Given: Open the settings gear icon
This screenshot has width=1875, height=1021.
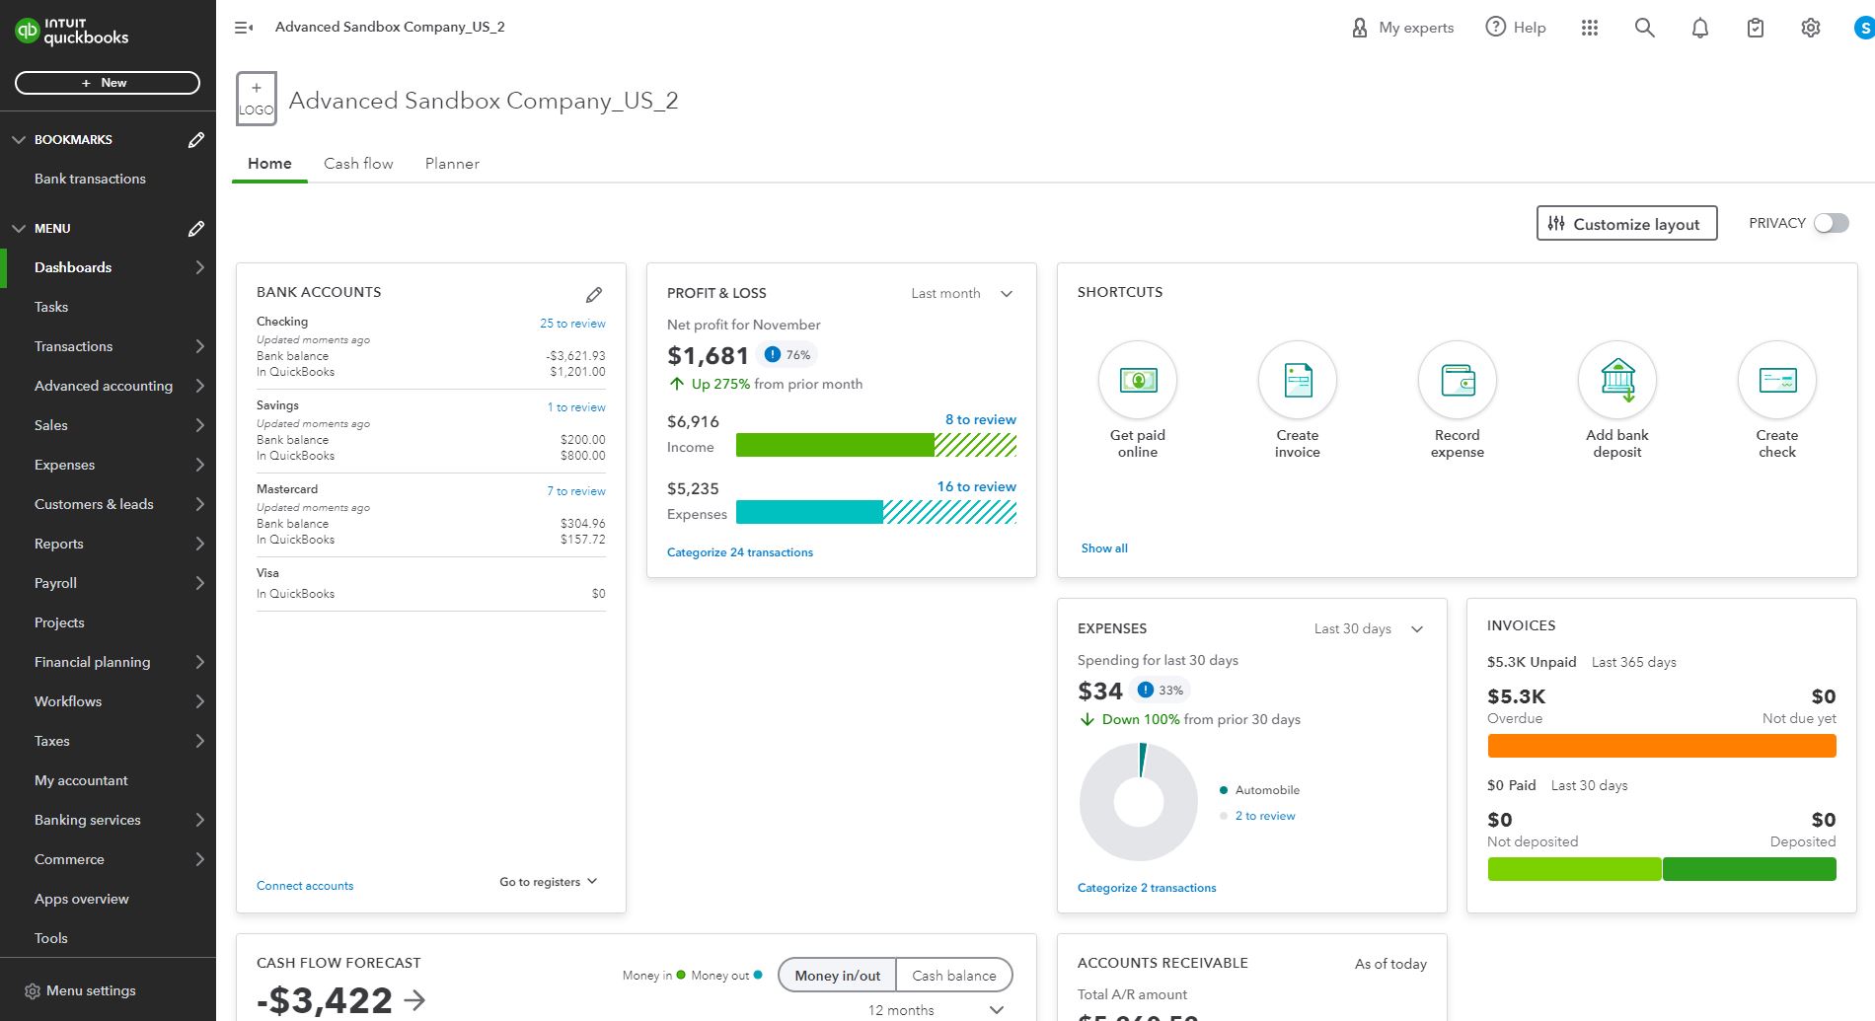Looking at the screenshot, I should click(1810, 28).
